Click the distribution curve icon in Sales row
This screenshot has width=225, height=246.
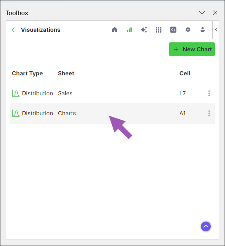(x=16, y=93)
